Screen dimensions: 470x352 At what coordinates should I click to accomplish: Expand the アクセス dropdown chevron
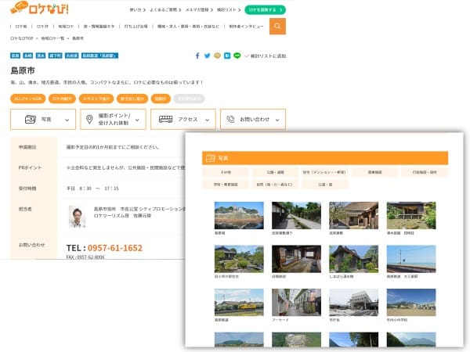tap(208, 120)
